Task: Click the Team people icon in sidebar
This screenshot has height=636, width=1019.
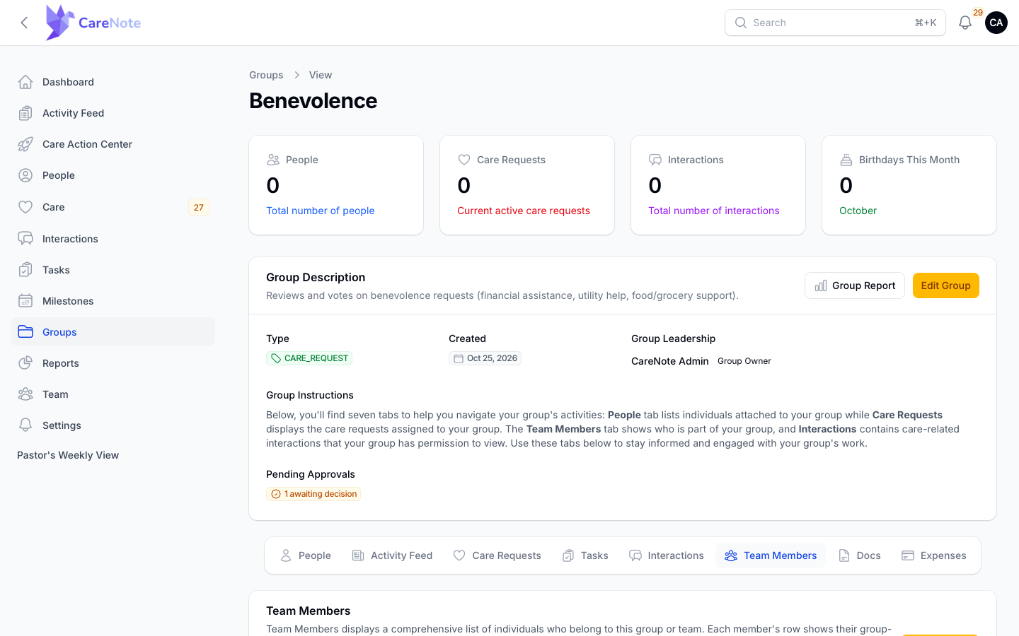Action: point(25,394)
